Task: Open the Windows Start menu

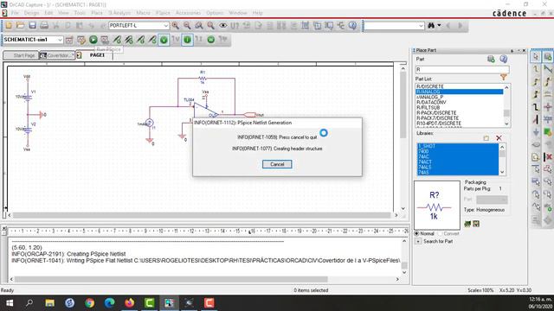Action: pos(10,303)
